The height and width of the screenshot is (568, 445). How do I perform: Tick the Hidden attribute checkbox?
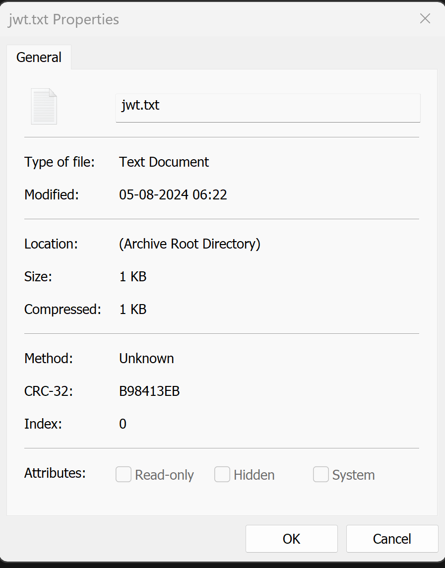(222, 474)
